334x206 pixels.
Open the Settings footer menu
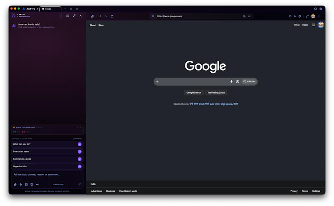(x=316, y=191)
